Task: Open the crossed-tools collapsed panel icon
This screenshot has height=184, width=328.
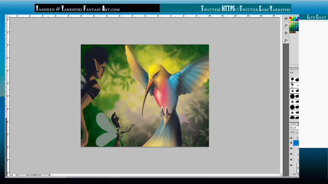Action: 286,40
